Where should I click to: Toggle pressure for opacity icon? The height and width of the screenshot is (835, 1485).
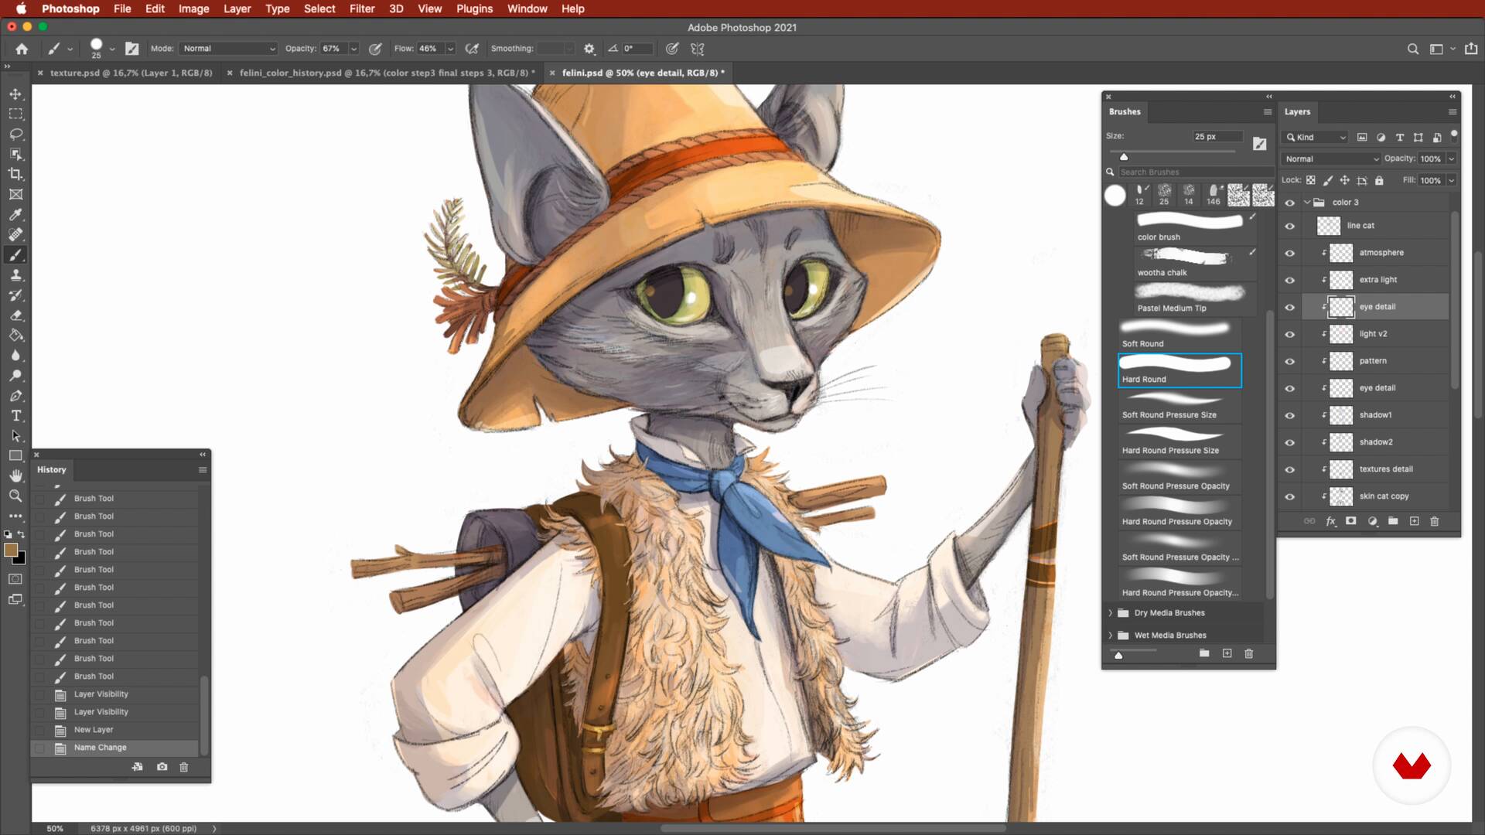375,49
